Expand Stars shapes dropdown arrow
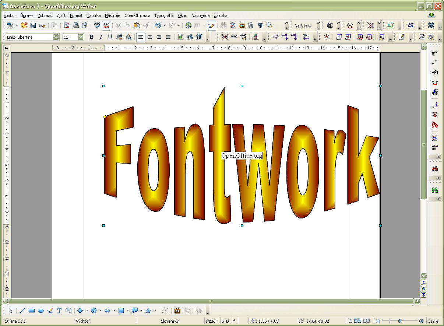Screen dimensions: 444x326 click(155, 311)
